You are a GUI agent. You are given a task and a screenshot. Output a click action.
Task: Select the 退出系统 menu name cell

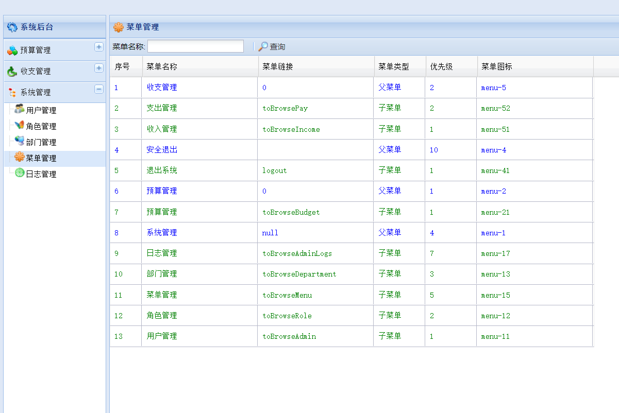[199, 170]
